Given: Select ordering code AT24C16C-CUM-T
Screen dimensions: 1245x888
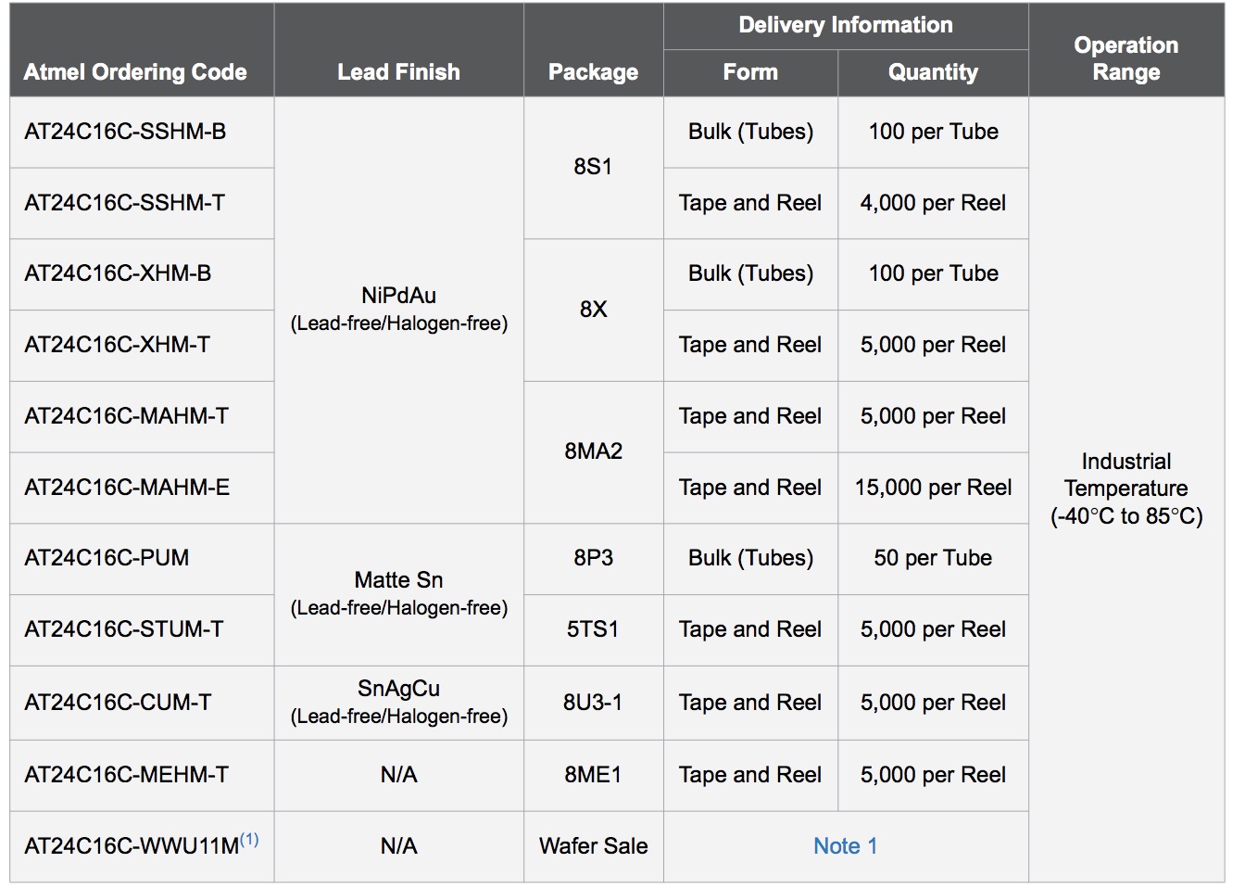Looking at the screenshot, I should click(x=118, y=703).
